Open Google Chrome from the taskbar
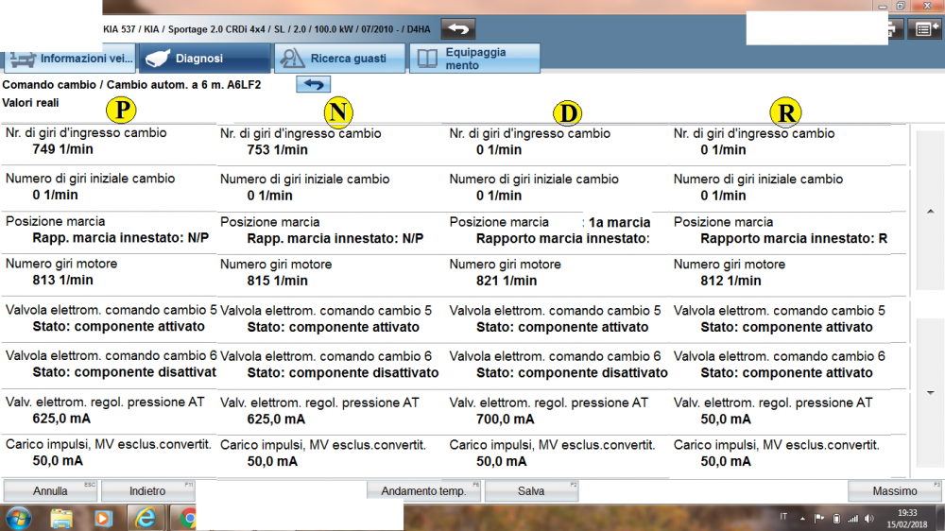 [x=187, y=519]
